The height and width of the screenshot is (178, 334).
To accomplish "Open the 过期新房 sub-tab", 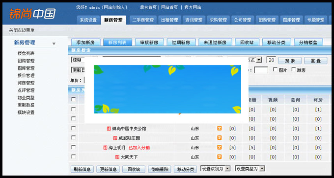I will pyautogui.click(x=181, y=42).
